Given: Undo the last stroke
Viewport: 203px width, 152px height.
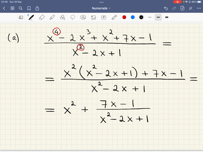Looking at the screenshot, I should (x=166, y=8).
